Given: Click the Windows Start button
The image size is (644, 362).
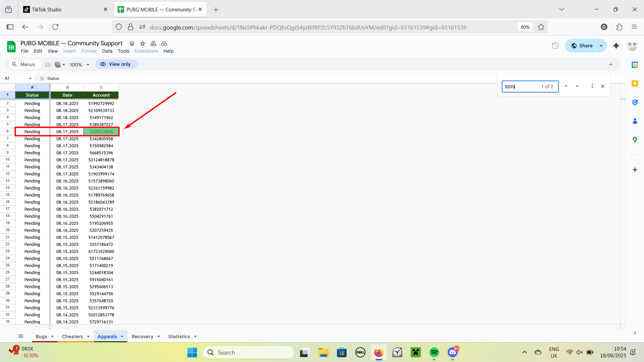Looking at the screenshot, I should pyautogui.click(x=192, y=352).
